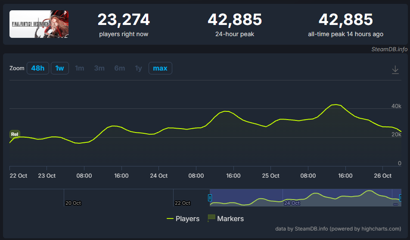Open the Final Fantasy game thumbnail
Screen dimensions: 410x240
[x=39, y=24]
